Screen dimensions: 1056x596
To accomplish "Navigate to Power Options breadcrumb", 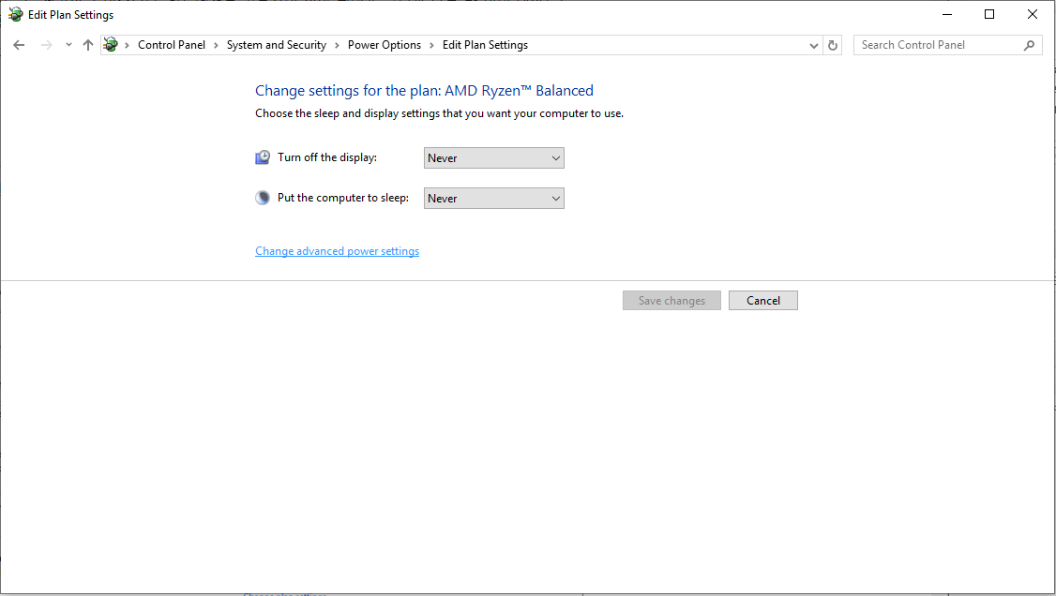I will coord(384,45).
